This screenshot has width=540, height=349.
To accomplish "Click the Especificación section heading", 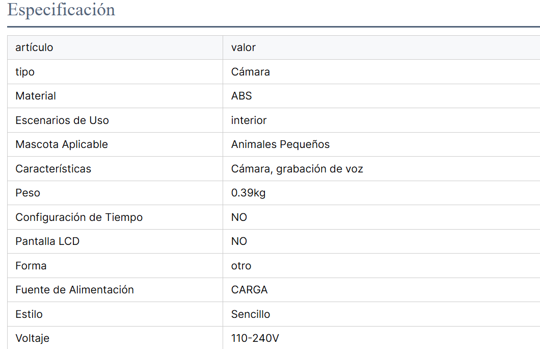I will coord(61,10).
